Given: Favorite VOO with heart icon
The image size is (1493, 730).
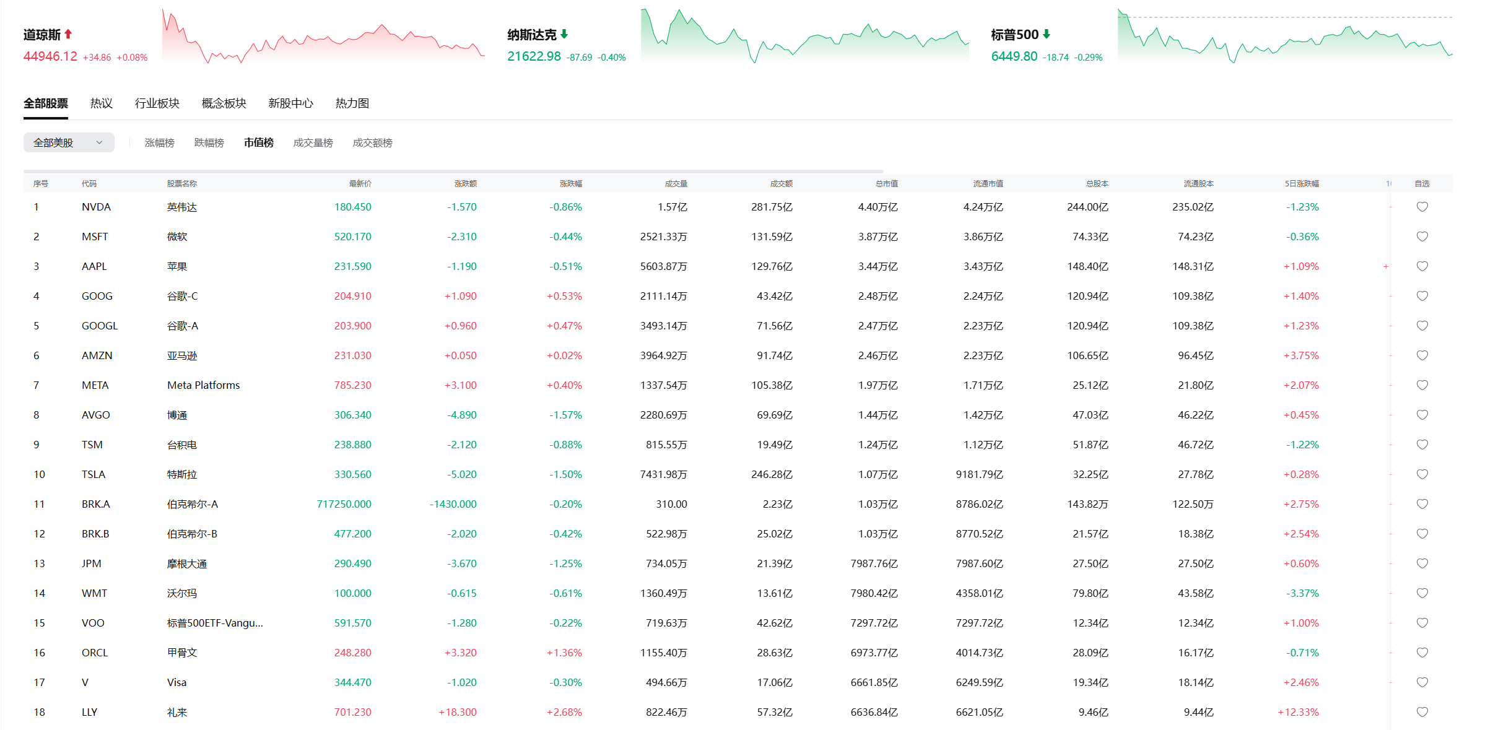Looking at the screenshot, I should (x=1422, y=623).
